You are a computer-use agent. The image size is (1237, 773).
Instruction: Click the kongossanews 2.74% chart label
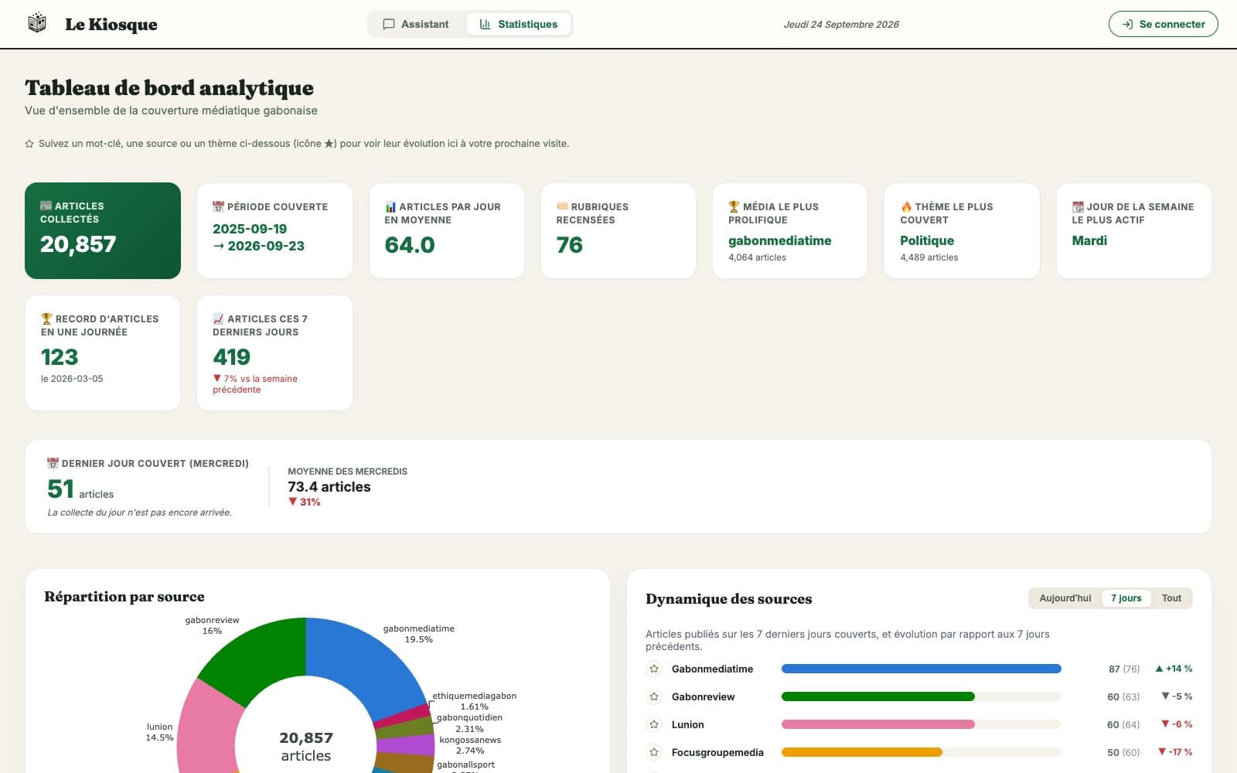470,745
